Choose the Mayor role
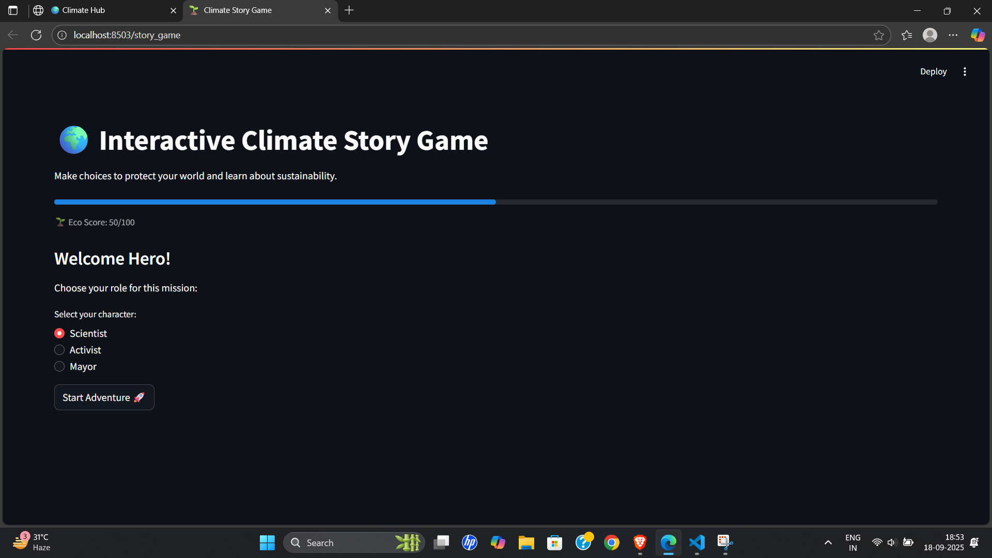 click(x=59, y=366)
